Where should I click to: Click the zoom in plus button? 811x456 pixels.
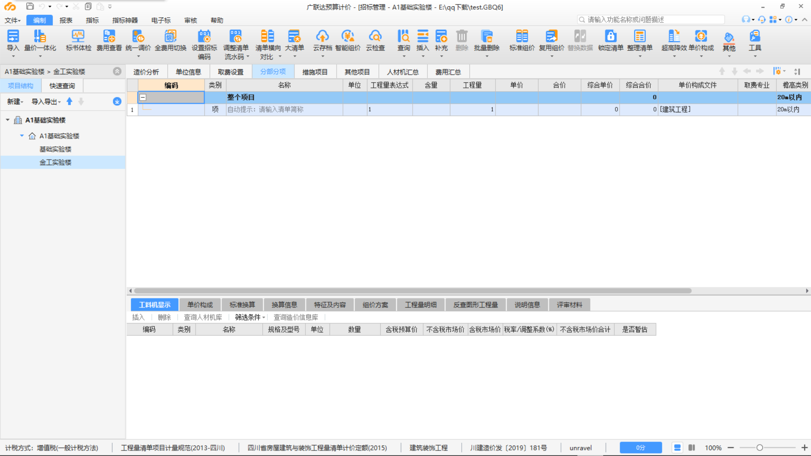[x=804, y=448]
